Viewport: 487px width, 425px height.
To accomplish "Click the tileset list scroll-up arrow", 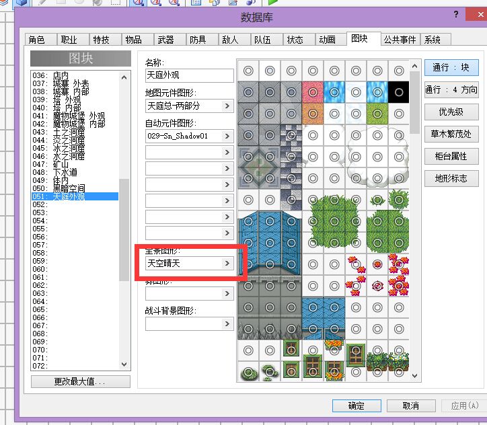I will coord(124,77).
